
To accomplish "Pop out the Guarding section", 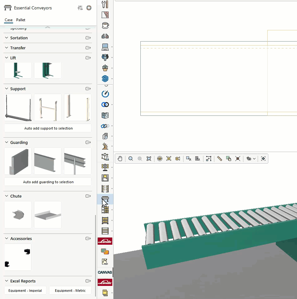I will (x=88, y=142).
